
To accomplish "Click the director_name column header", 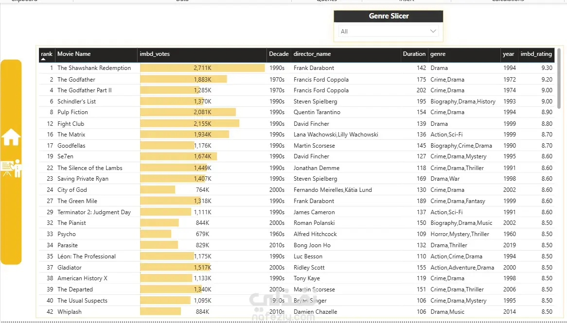I will (312, 54).
